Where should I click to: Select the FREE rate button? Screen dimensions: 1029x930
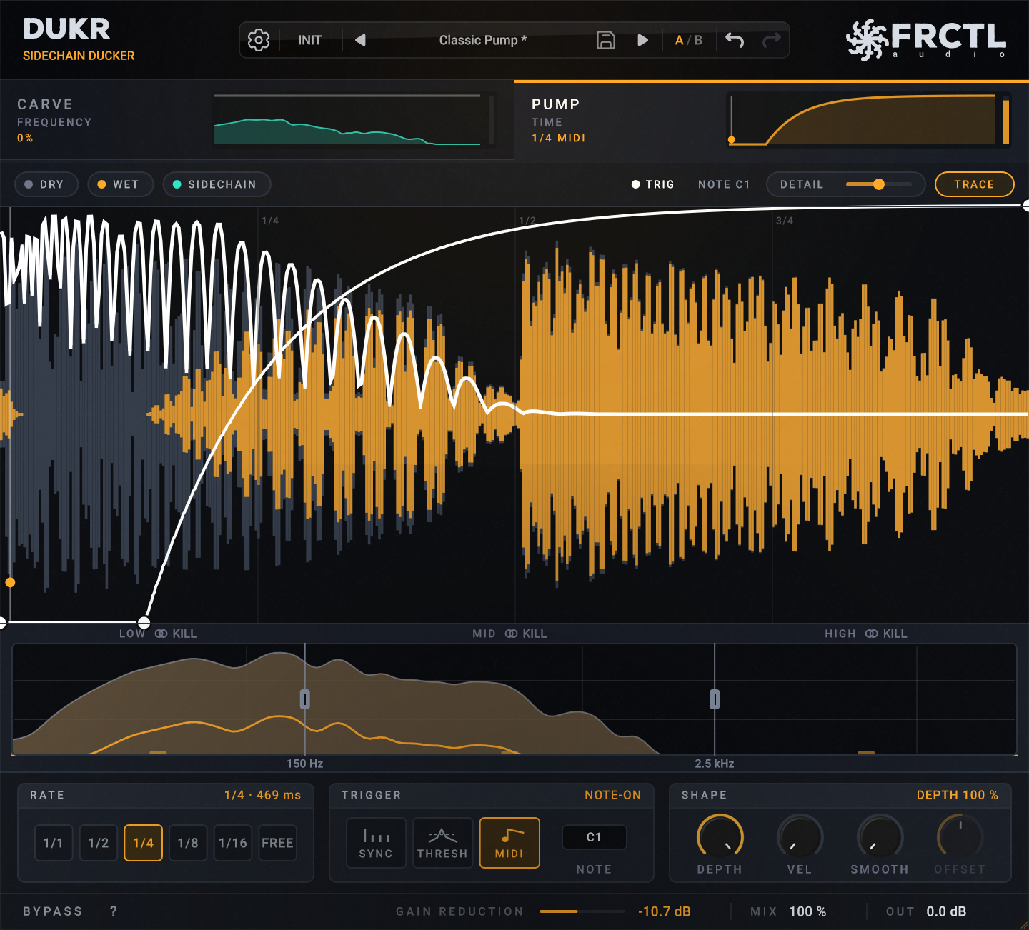click(277, 843)
